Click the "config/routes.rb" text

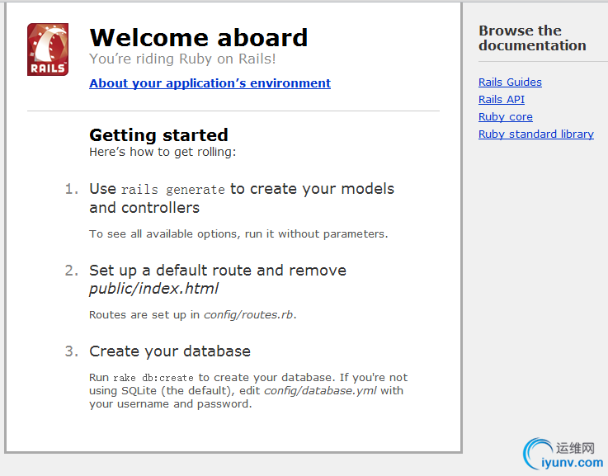click(x=248, y=315)
